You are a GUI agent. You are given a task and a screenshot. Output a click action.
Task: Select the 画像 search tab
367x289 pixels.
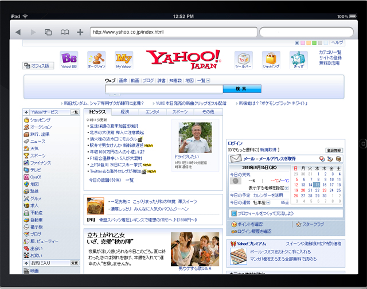point(123,80)
